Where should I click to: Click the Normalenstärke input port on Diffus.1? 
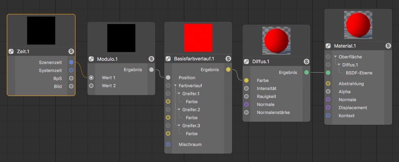click(246, 112)
